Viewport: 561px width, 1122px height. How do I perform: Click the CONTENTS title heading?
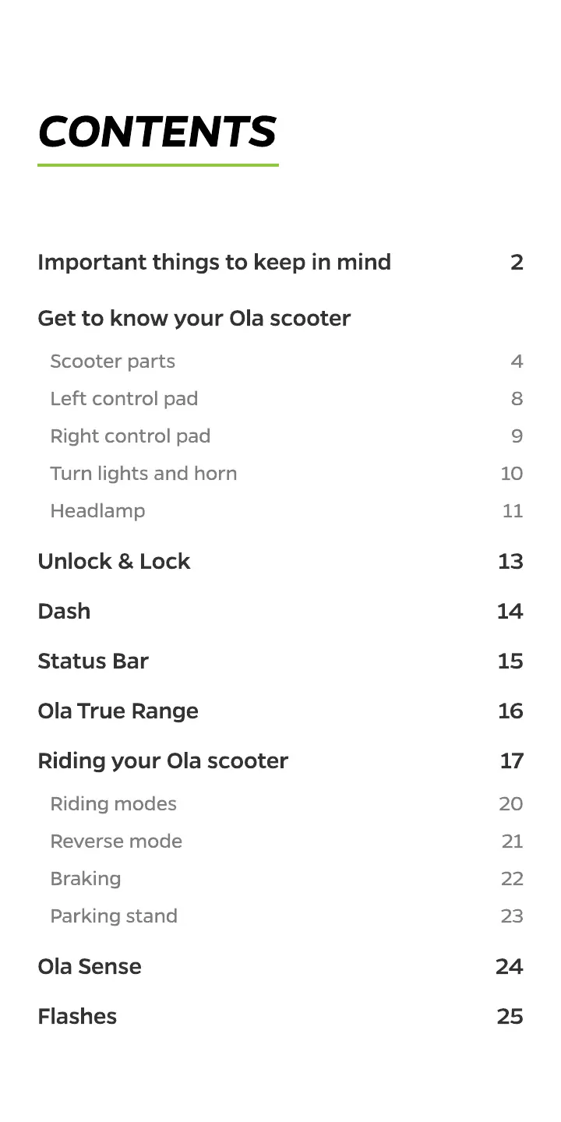point(157,132)
